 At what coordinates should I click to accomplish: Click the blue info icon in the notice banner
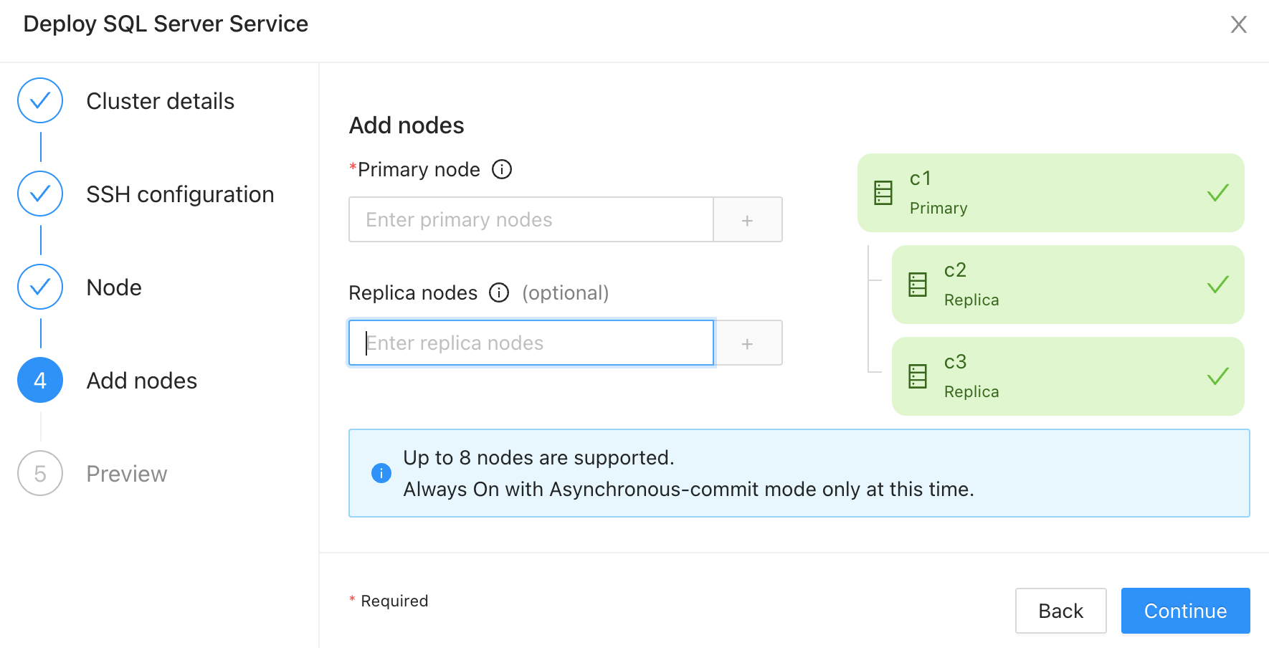click(381, 473)
